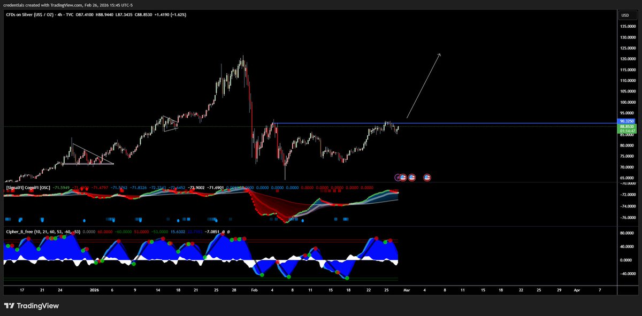This screenshot has height=316, width=642.
Task: Click the green -60.0000 value in Cipher B legend
Action: [x=123, y=232]
